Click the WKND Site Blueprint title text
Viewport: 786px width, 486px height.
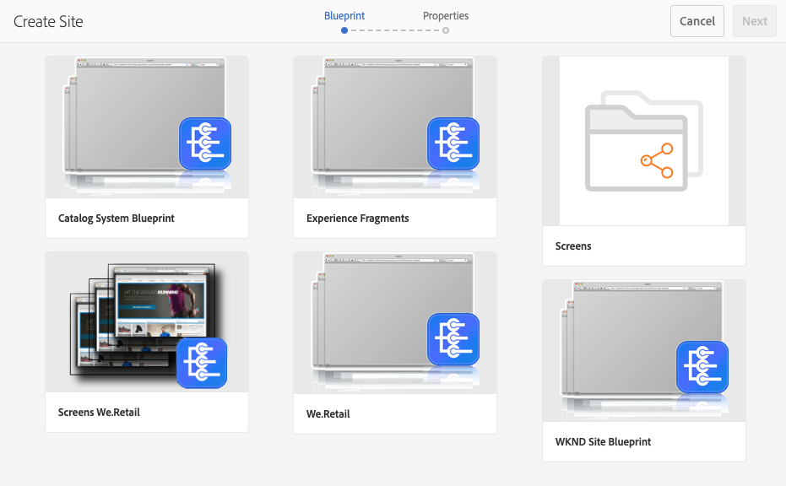(x=603, y=442)
